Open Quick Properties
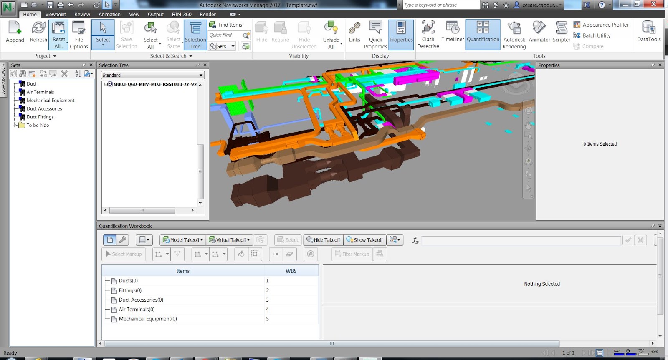Viewport: 668px width, 360px height. (x=375, y=35)
